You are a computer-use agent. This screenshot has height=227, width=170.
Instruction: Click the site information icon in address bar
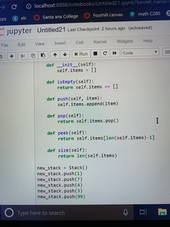pyautogui.click(x=28, y=6)
